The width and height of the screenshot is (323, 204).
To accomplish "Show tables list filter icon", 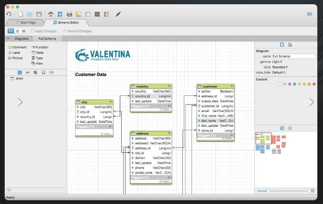I will 20,73.
